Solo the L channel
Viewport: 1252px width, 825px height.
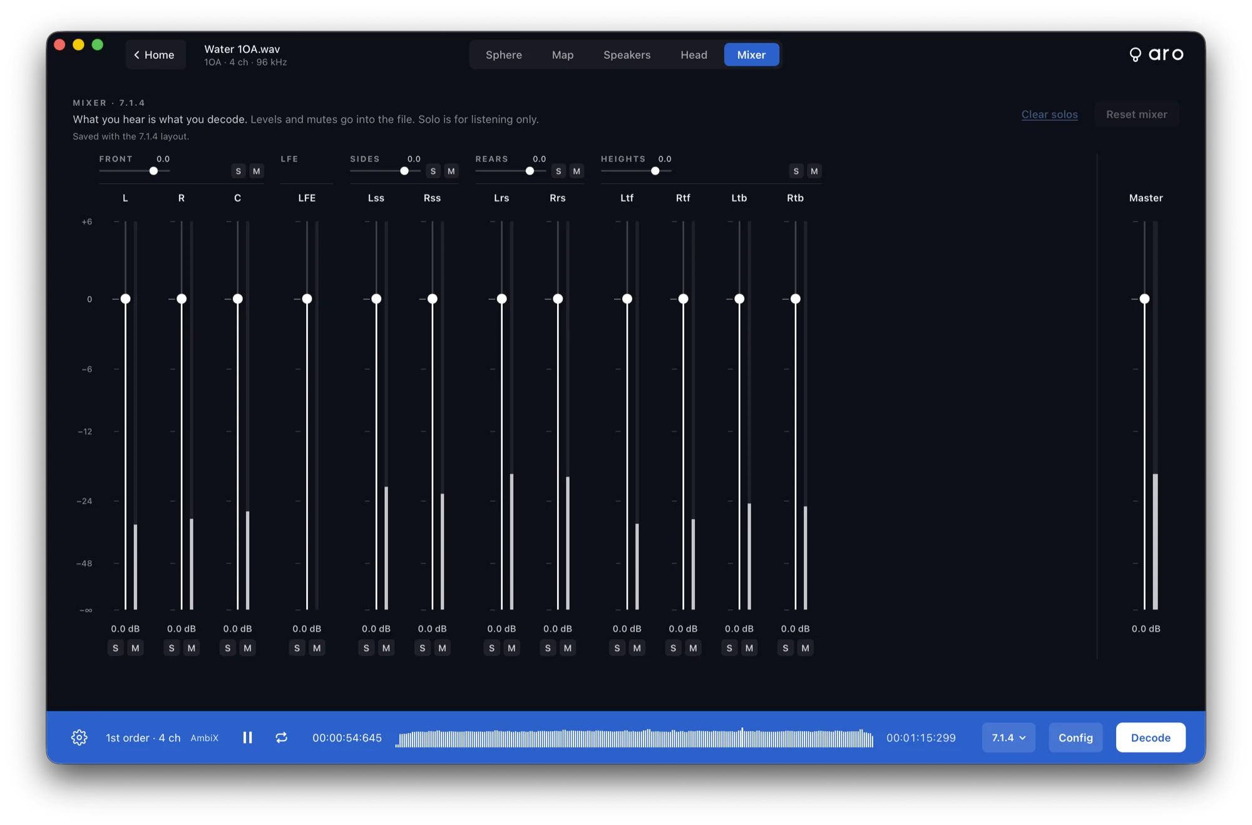(x=115, y=648)
